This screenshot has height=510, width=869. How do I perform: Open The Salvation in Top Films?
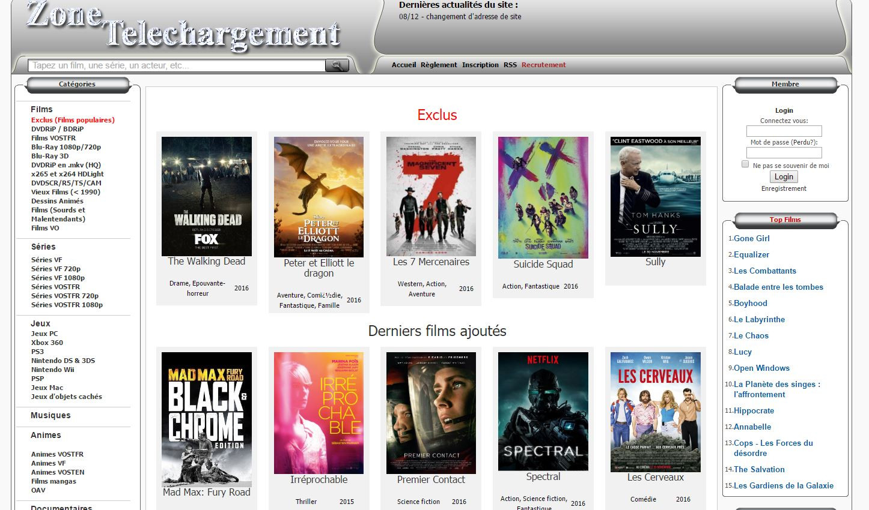click(x=759, y=469)
